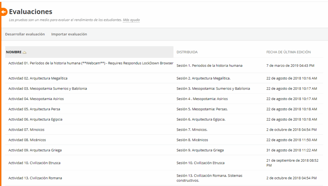The image size is (328, 186).
Task: Open Actividad 09. Arquitectura Griega
Action: (35, 150)
